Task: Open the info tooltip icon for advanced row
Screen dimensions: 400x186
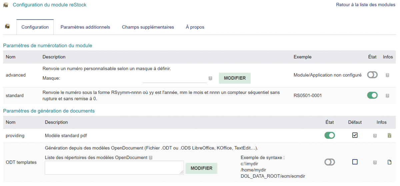Action: [x=387, y=75]
